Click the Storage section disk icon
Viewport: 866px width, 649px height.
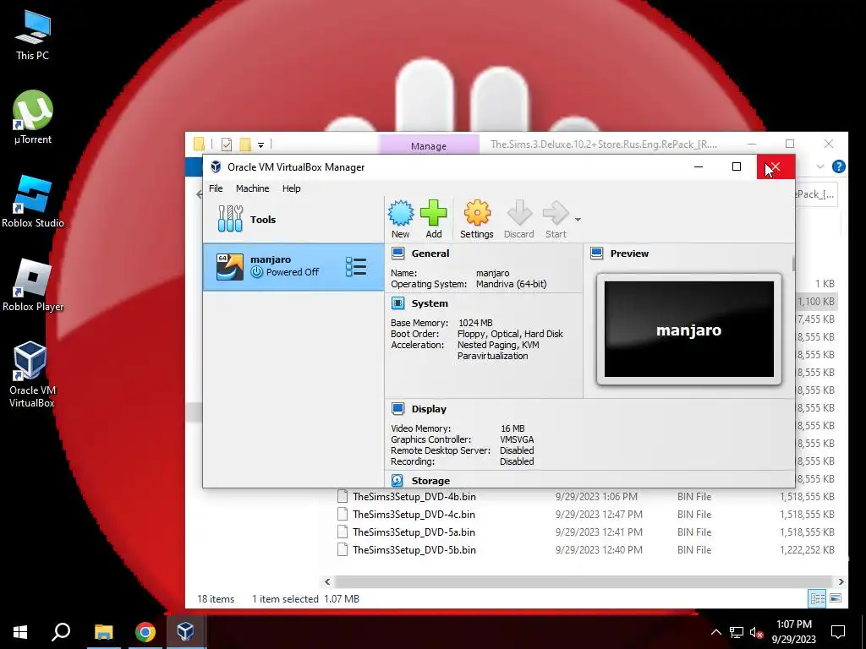[x=397, y=480]
